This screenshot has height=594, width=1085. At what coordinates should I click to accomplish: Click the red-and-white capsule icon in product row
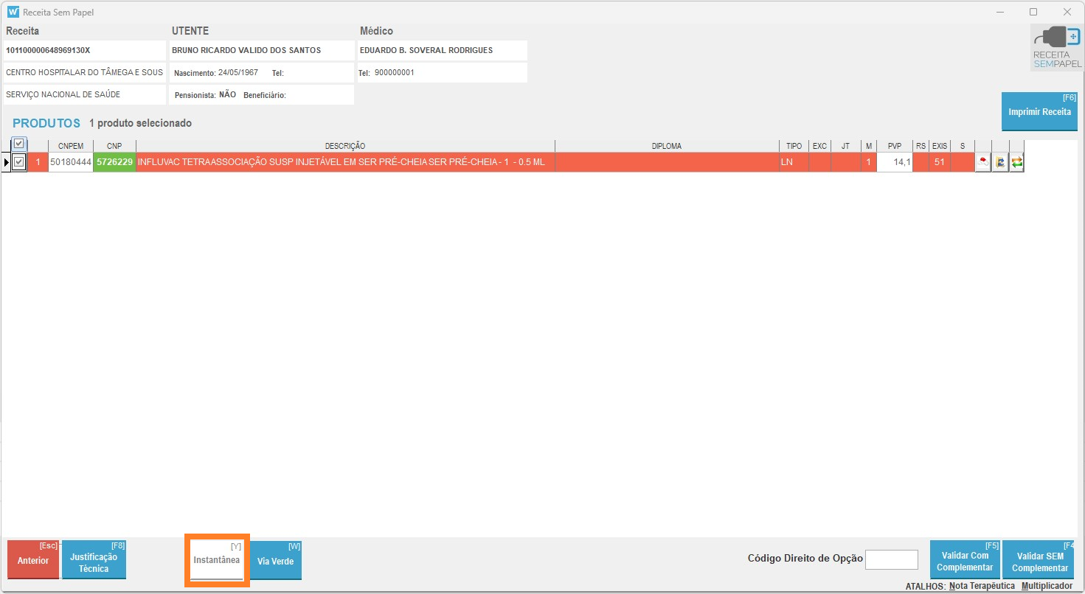[x=982, y=162]
